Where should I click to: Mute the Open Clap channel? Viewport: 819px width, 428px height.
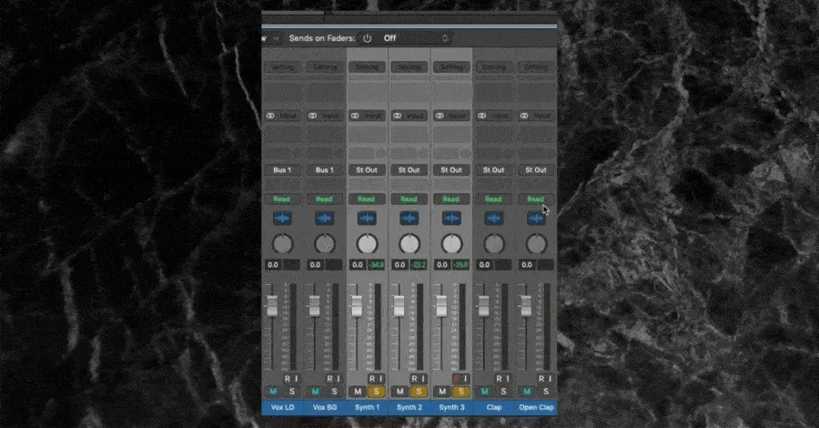pyautogui.click(x=527, y=392)
